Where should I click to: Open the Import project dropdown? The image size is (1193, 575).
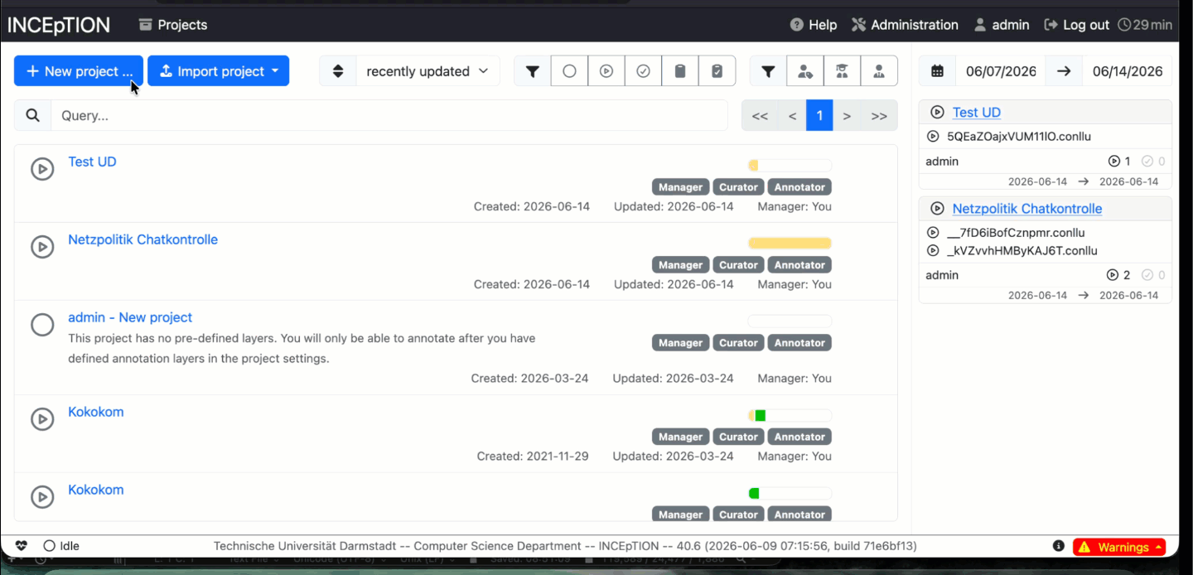219,71
